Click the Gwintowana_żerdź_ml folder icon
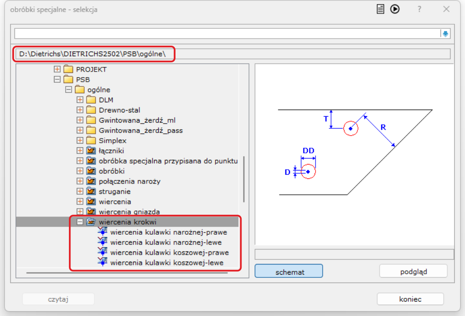Screen dimensions: 465x316 click(91, 119)
